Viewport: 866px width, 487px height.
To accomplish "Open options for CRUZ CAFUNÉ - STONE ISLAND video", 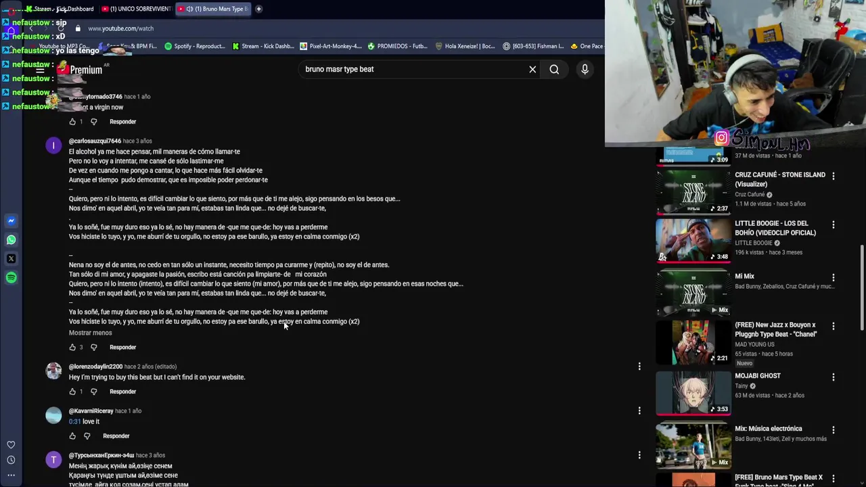I will [833, 176].
